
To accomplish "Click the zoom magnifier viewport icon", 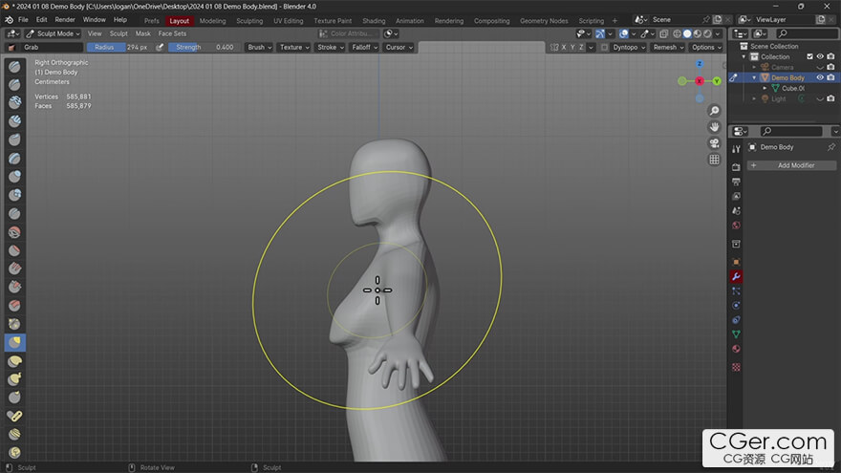I will coord(714,111).
